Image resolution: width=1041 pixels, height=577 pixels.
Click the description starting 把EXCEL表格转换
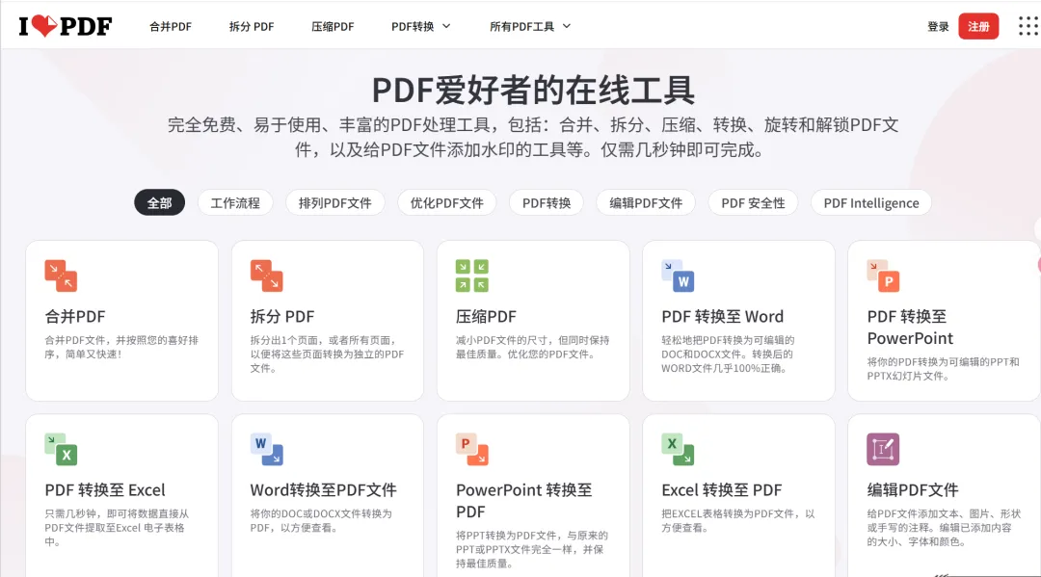click(738, 520)
